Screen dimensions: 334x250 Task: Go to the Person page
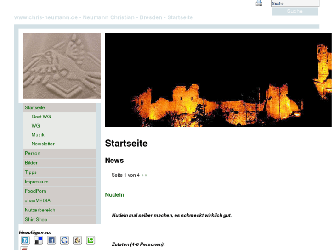point(60,153)
